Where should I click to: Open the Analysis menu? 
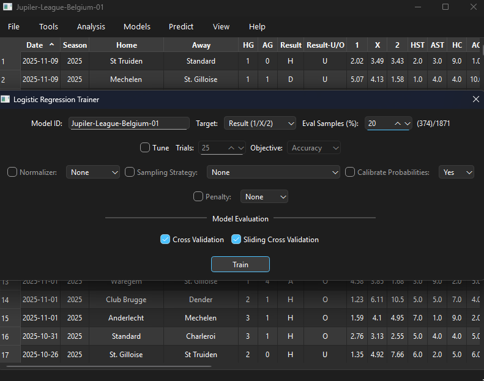91,26
